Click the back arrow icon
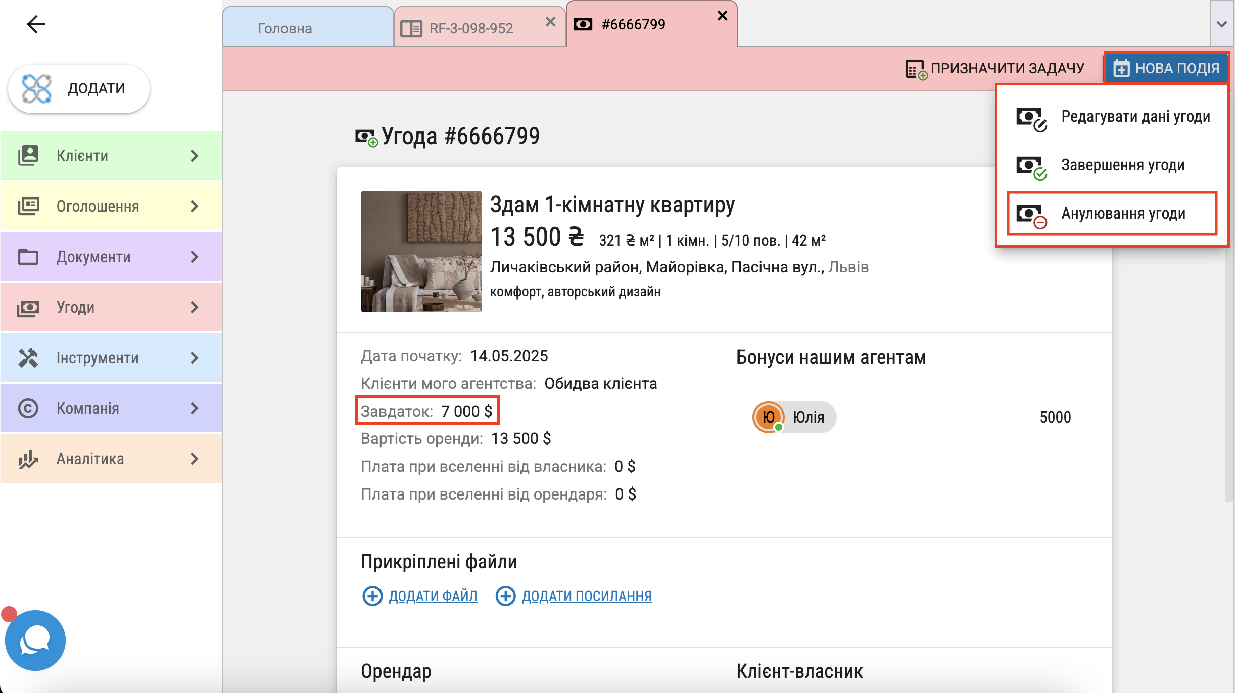Viewport: 1236px width, 693px height. pyautogui.click(x=36, y=24)
